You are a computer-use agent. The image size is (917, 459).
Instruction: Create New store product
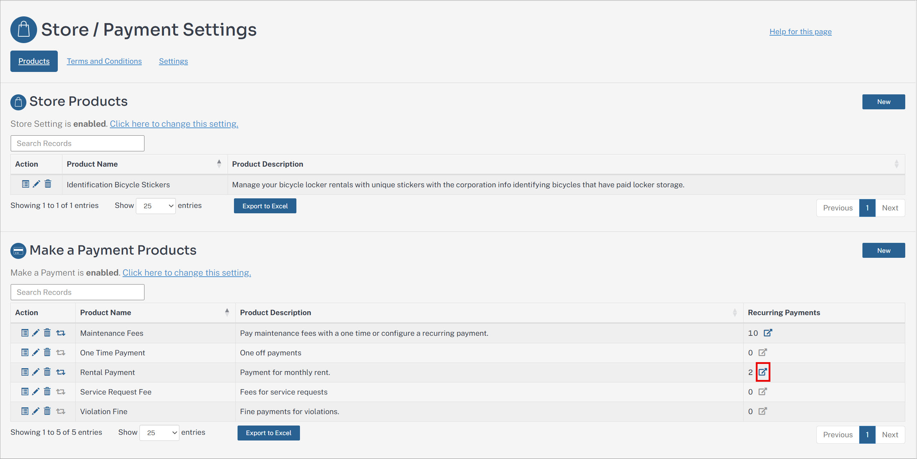click(x=883, y=102)
